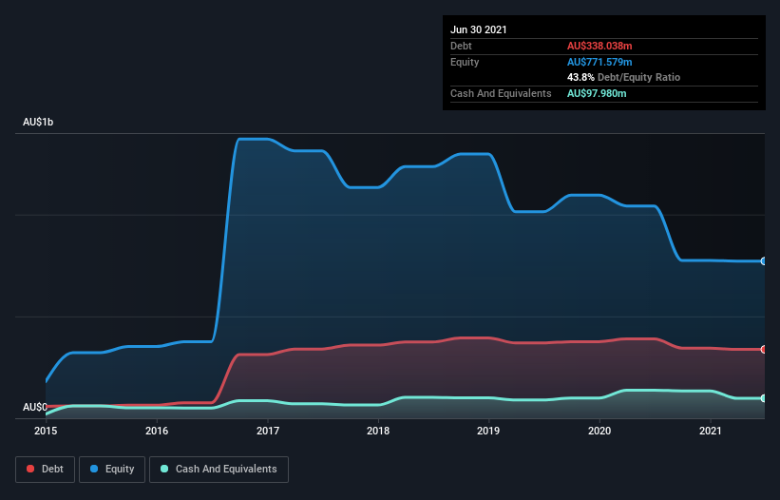Click the 2021 x-axis label
The width and height of the screenshot is (780, 500).
pos(711,431)
